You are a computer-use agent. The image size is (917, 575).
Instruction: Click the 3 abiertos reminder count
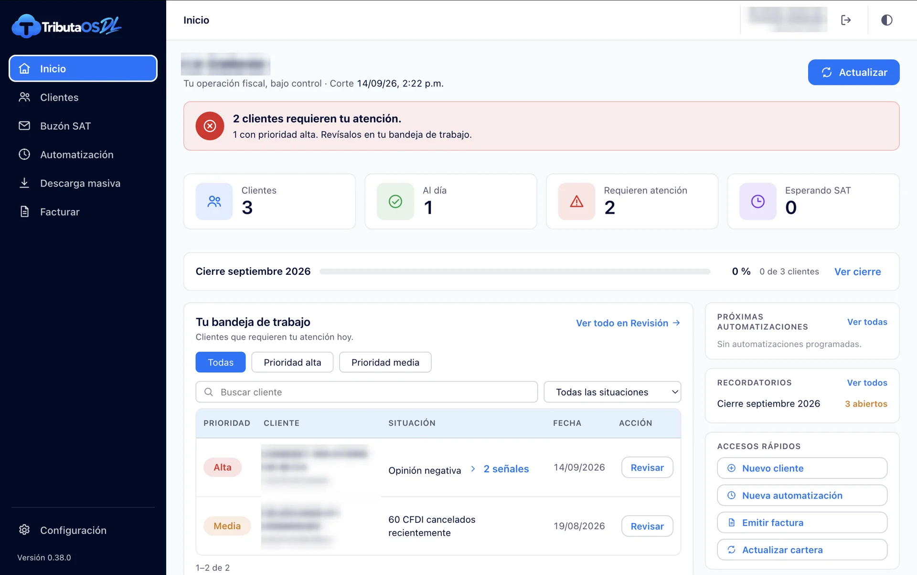pos(866,404)
